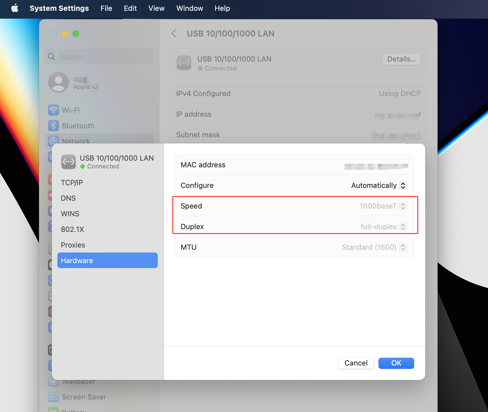The height and width of the screenshot is (412, 488).
Task: Open the Edit menu
Action: point(130,8)
